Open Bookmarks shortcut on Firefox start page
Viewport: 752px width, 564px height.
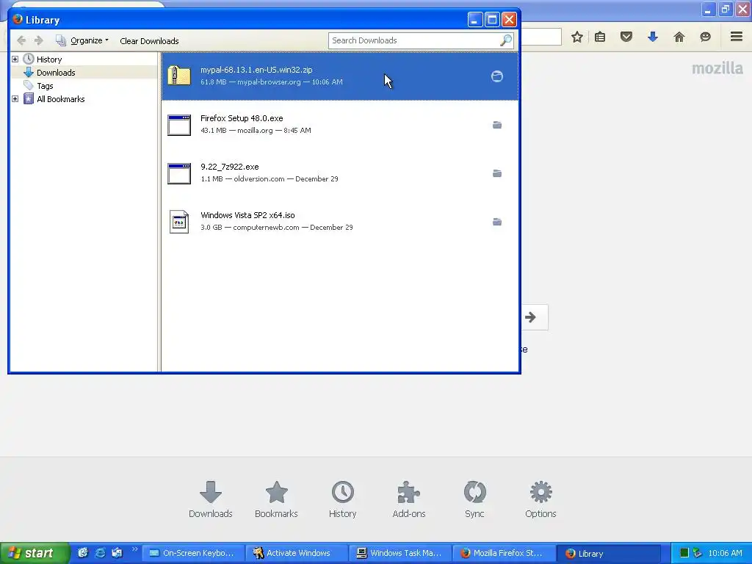[276, 499]
